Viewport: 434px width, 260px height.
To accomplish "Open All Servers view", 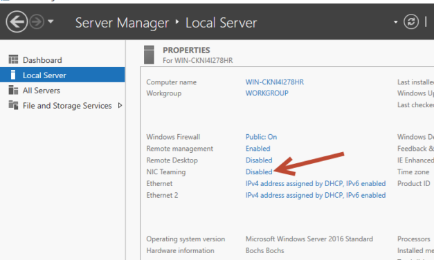I will pos(42,91).
